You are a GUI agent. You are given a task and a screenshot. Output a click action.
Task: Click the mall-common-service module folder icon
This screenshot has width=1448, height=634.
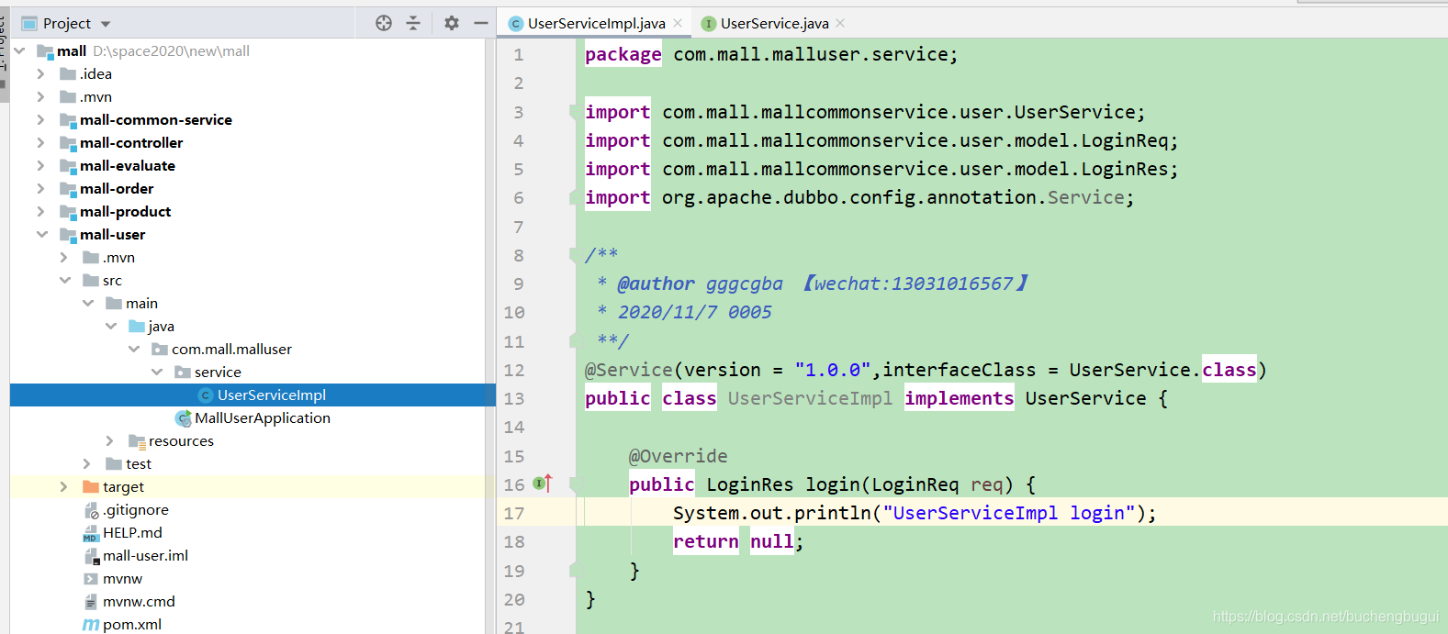[x=68, y=119]
